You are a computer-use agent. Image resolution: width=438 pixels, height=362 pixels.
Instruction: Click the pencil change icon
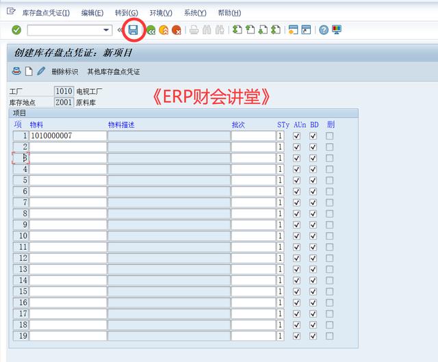41,71
